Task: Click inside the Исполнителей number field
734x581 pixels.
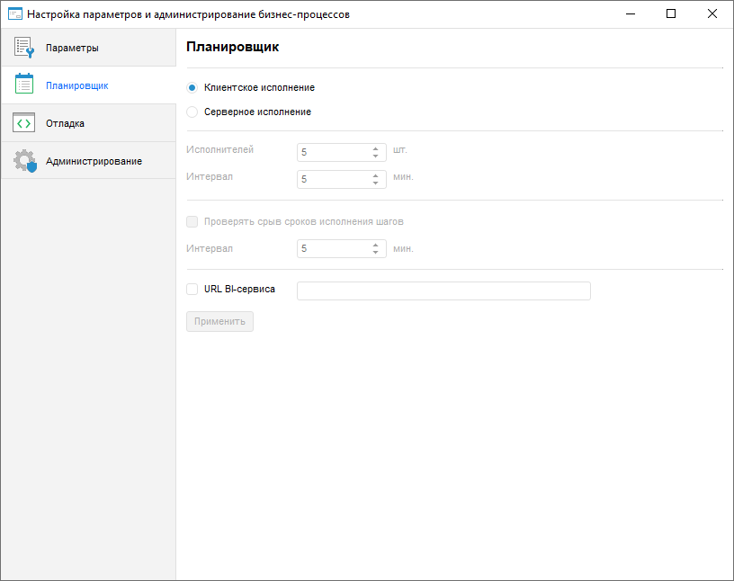Action: tap(333, 152)
